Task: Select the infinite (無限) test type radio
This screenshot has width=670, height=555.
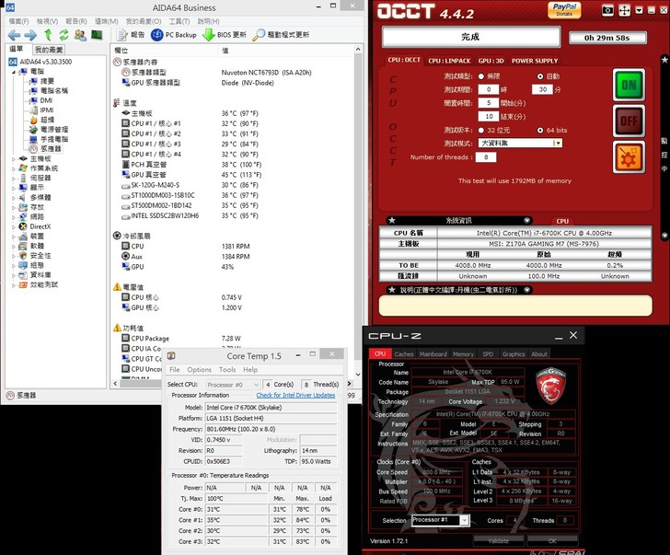Action: coord(481,76)
